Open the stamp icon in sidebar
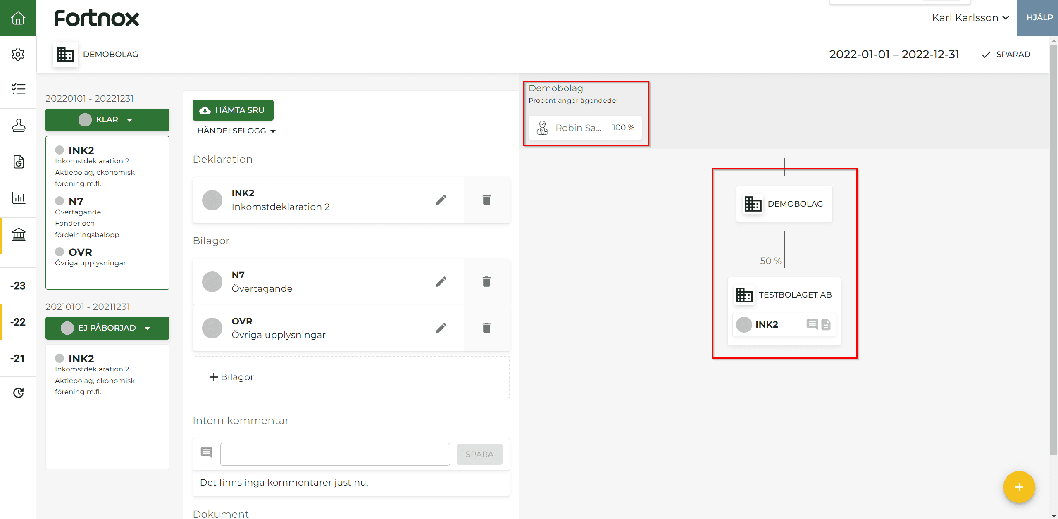Image resolution: width=1058 pixels, height=519 pixels. [x=18, y=125]
